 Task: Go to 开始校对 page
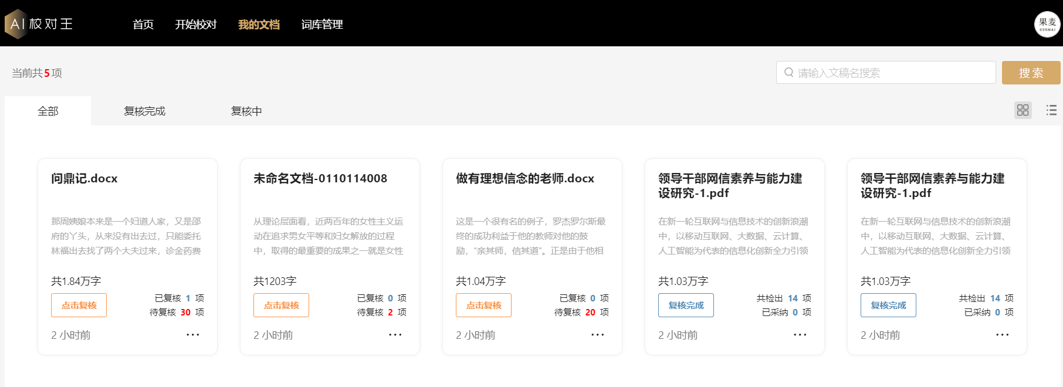pos(195,25)
